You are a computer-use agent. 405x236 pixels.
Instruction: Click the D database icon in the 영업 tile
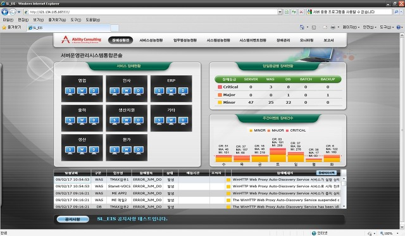94,91
